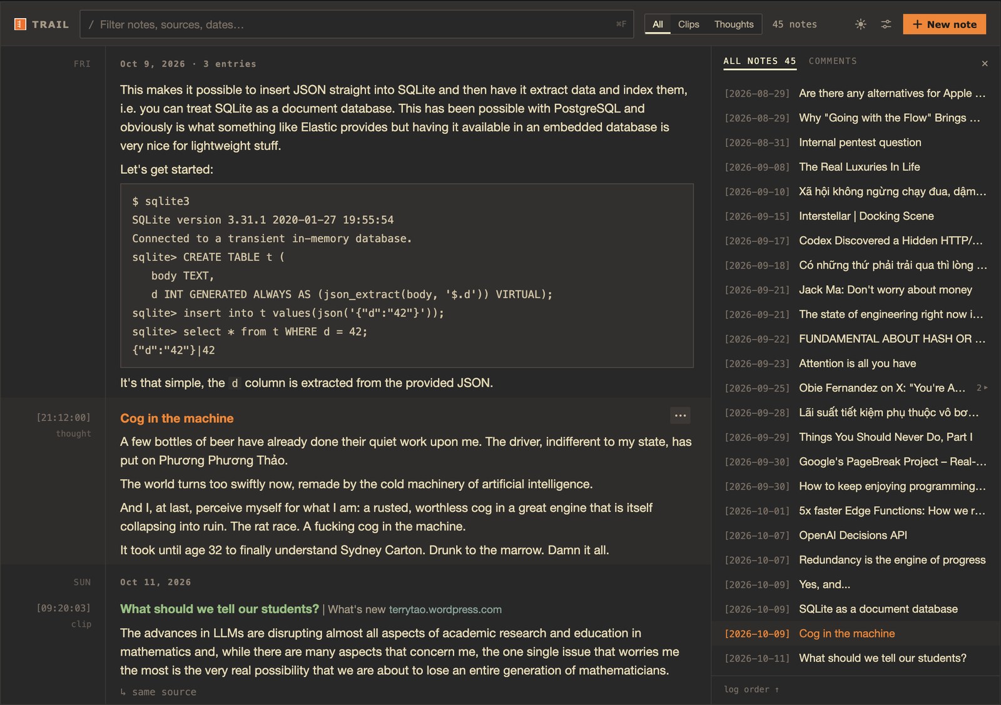Select 'Jack Ma: Don't worry about money'
The image size is (1001, 705).
(855, 290)
